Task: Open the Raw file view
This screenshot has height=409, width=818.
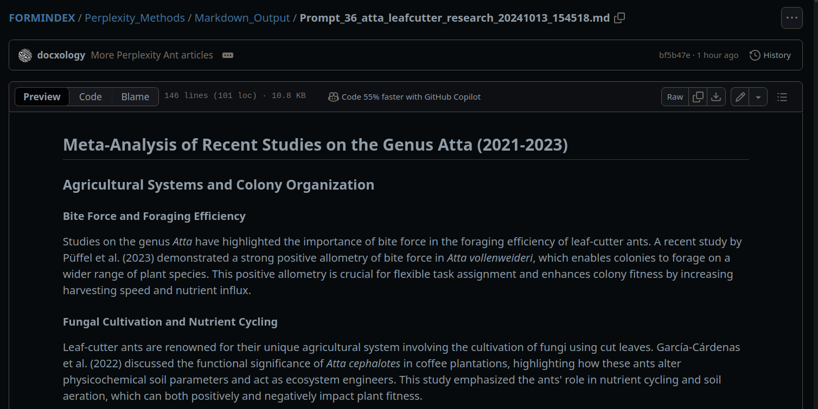Action: [x=675, y=97]
